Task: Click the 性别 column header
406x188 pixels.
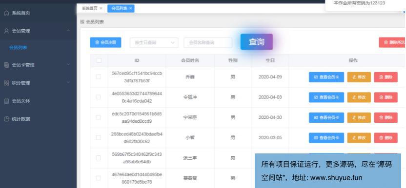Action: pyautogui.click(x=233, y=60)
